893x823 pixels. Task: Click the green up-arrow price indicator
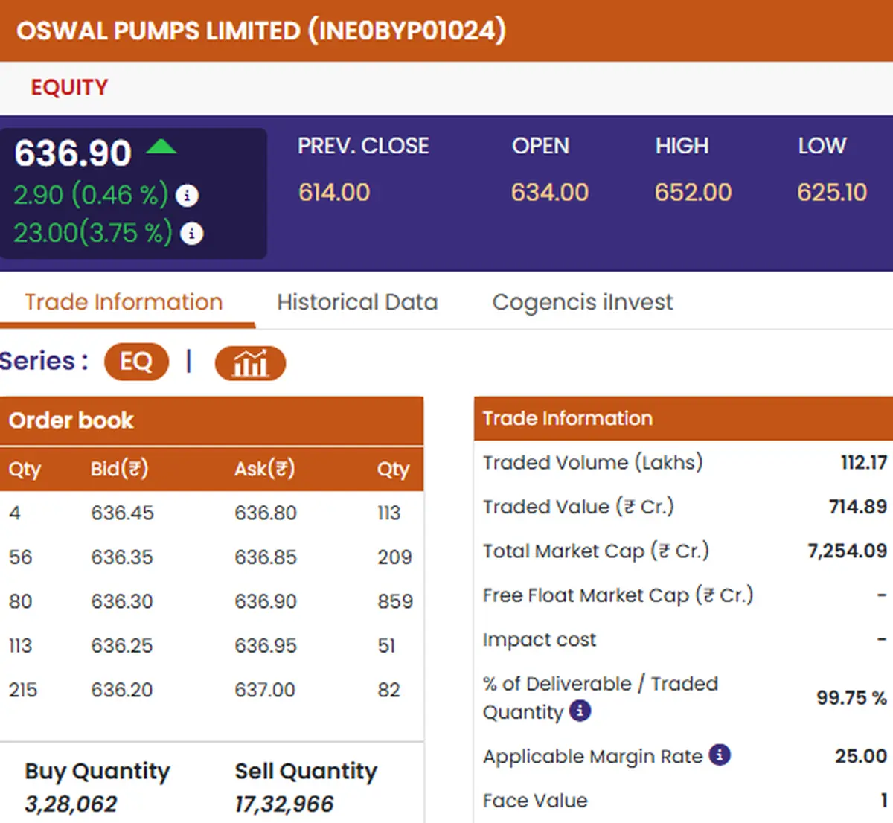click(x=161, y=146)
